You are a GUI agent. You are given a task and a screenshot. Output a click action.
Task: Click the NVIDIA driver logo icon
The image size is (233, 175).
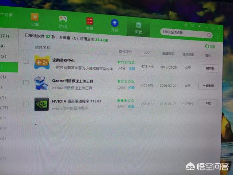(x=42, y=104)
